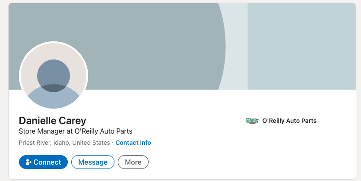Click the pale blue right section of banner

click(301, 46)
